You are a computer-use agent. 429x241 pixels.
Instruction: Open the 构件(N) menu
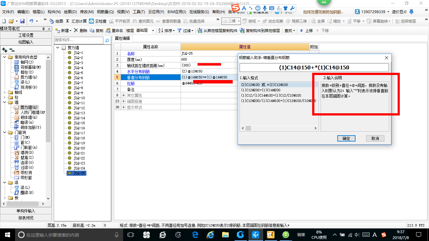point(54,12)
